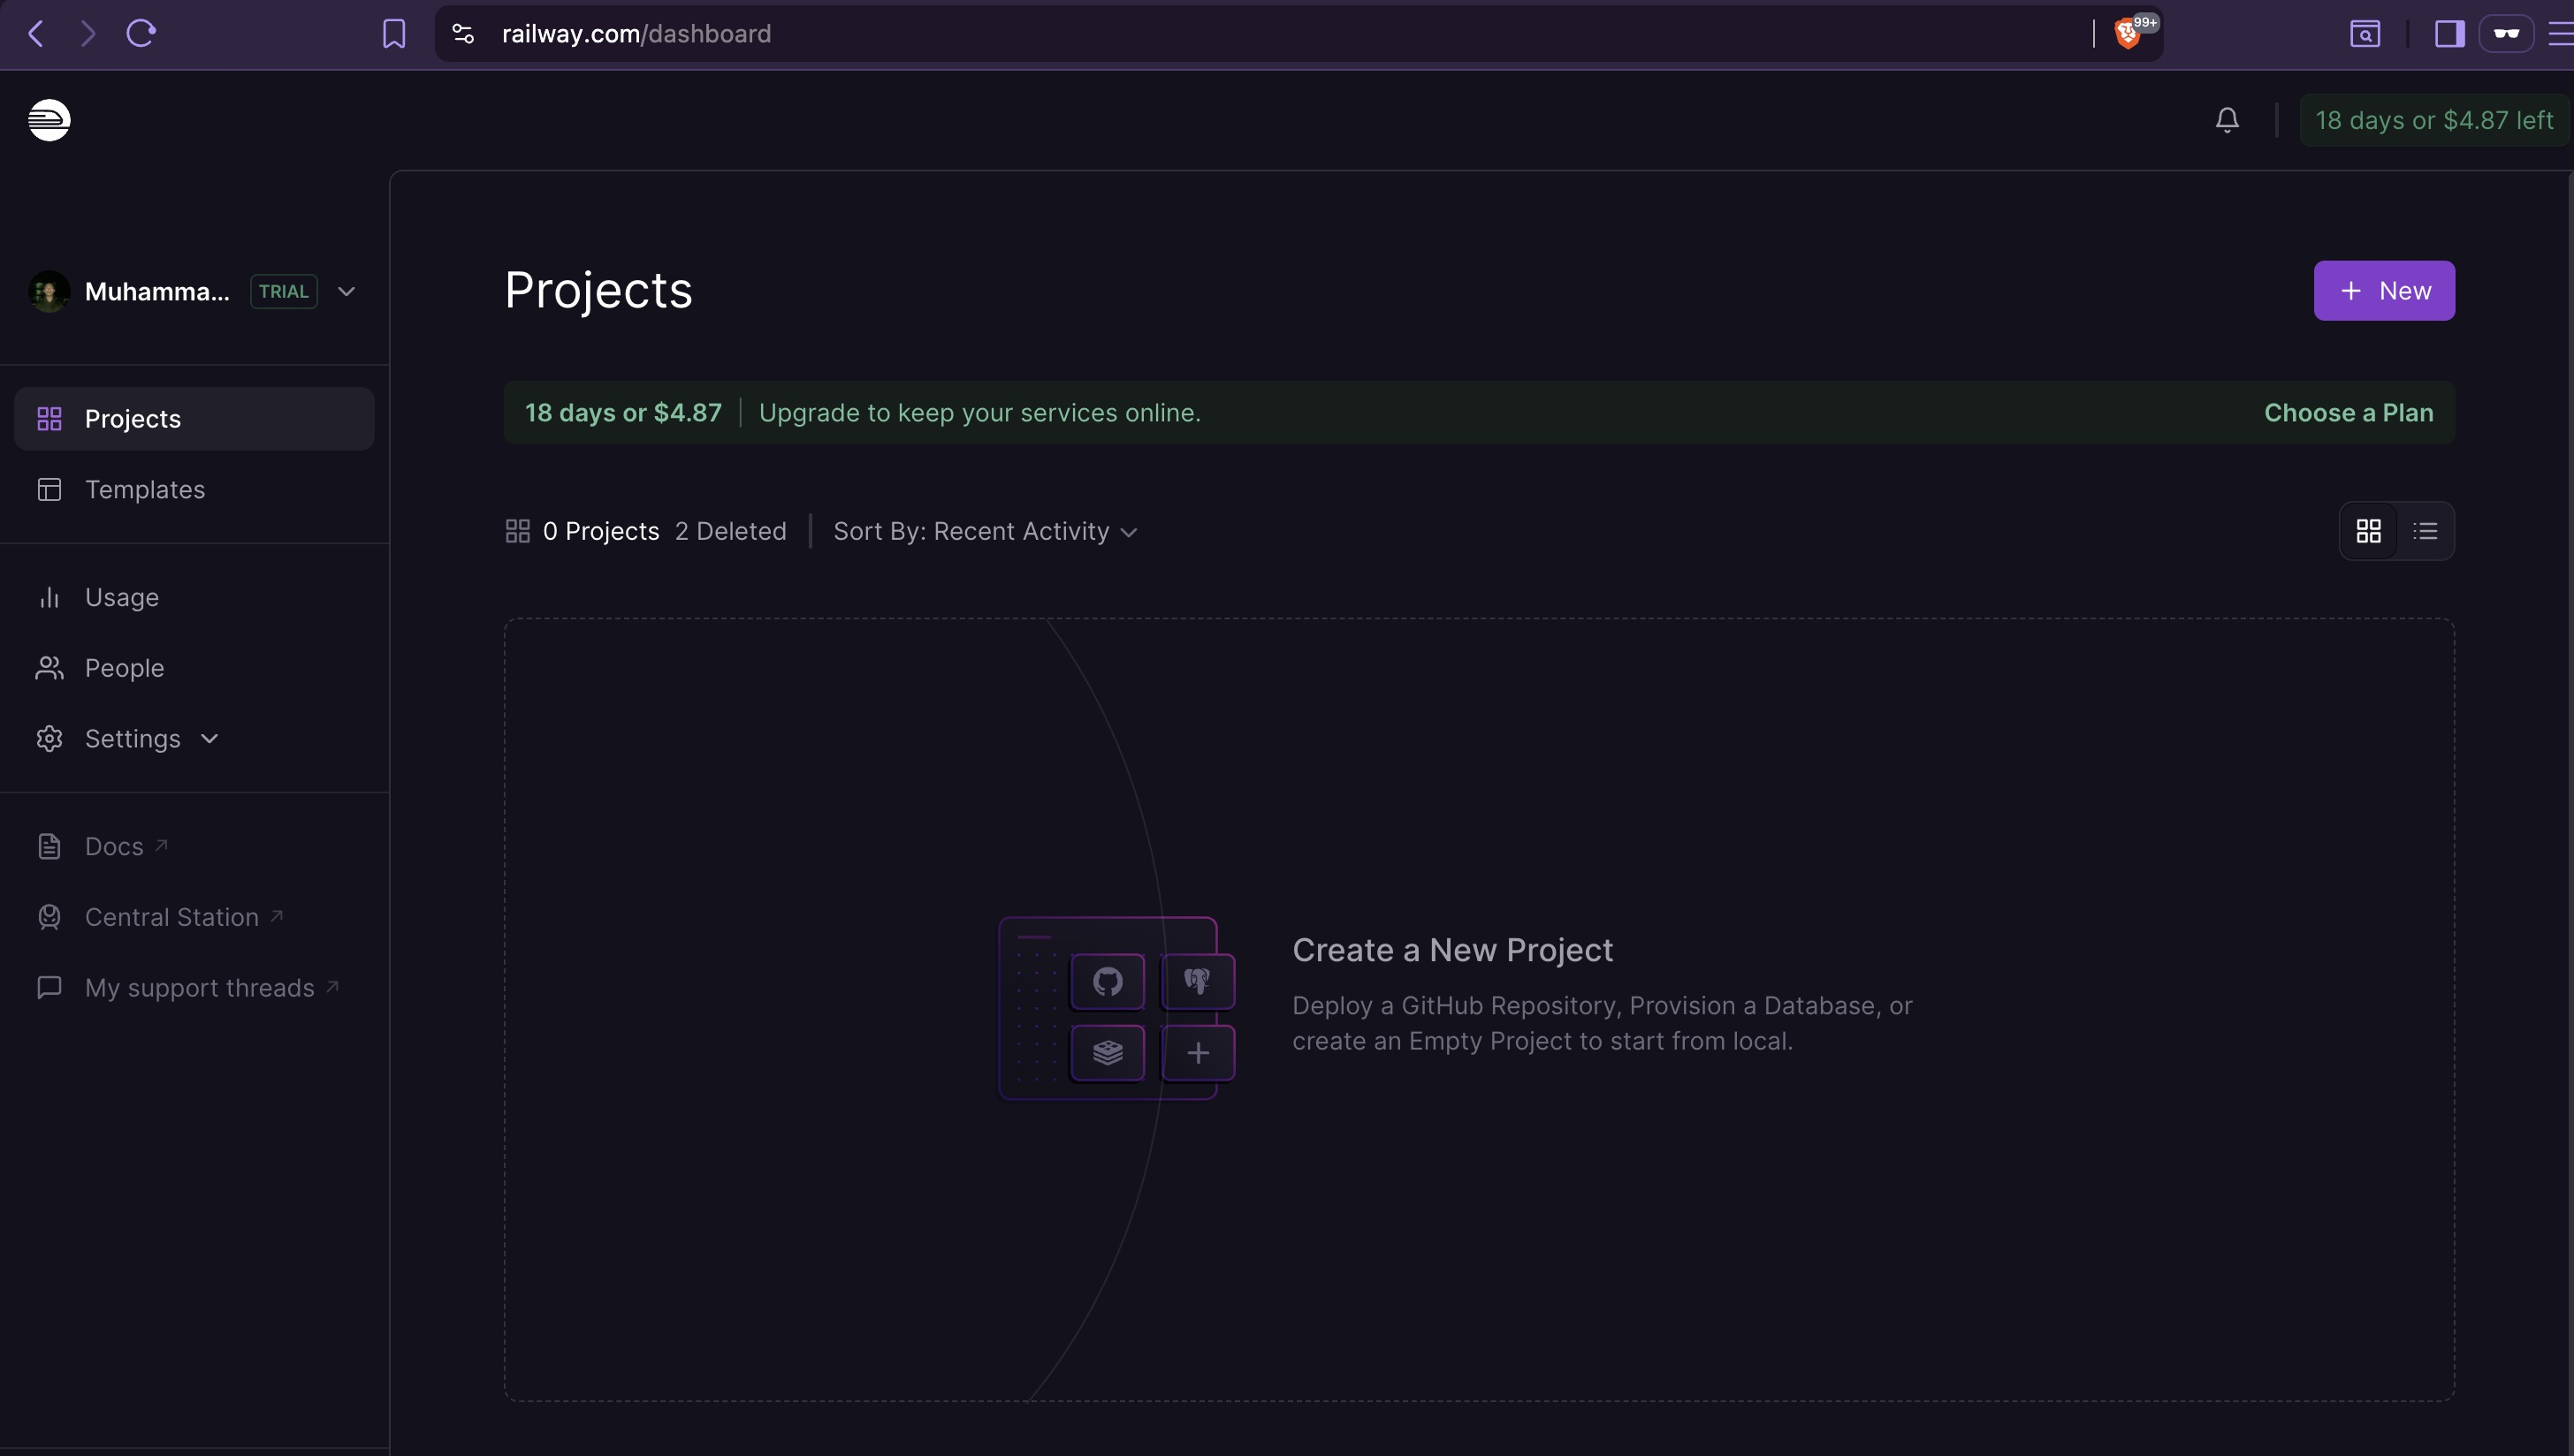Click the Create a New Project heading
The image size is (2574, 1456).
coord(1452,950)
